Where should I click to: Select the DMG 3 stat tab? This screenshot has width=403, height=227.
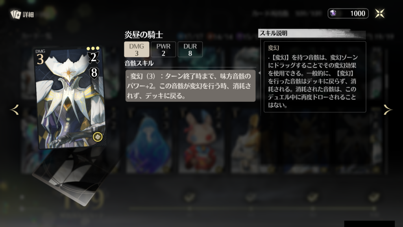coord(137,49)
